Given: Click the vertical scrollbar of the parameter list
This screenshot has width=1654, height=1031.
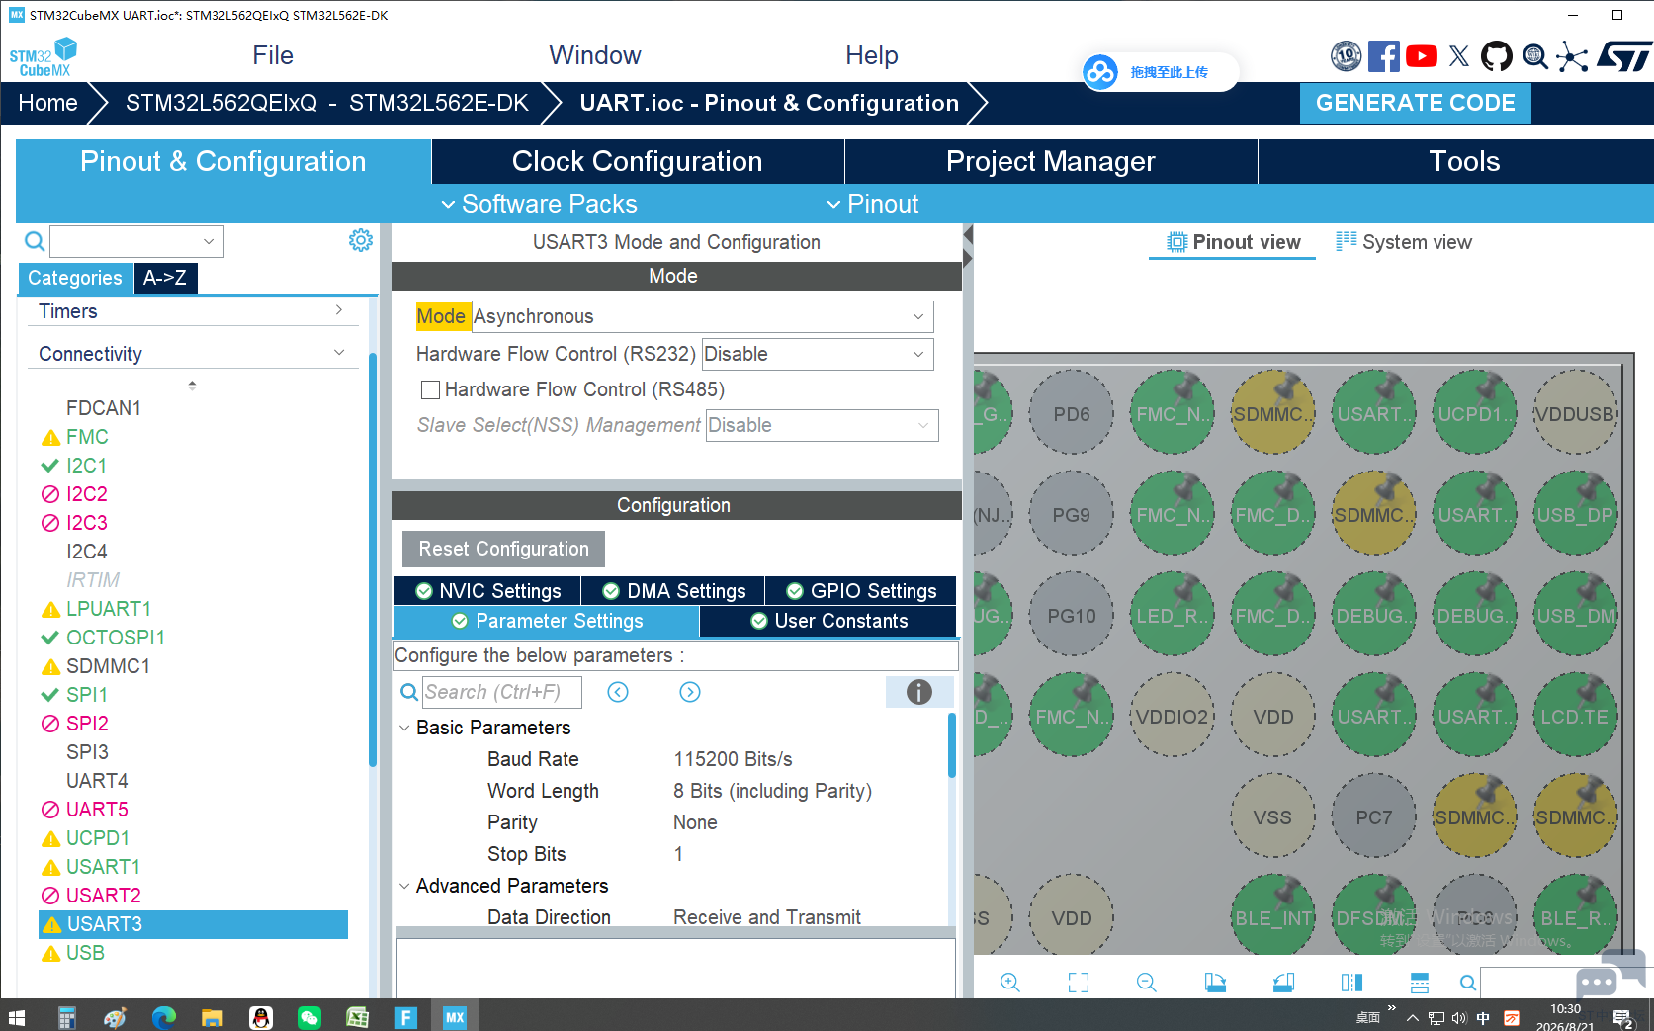Looking at the screenshot, I should 952,745.
